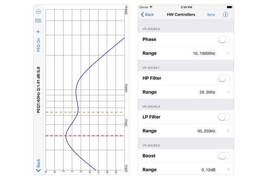Tap the Wi-Fi status icon
Screen dimensions: 268x180
click(151, 7)
